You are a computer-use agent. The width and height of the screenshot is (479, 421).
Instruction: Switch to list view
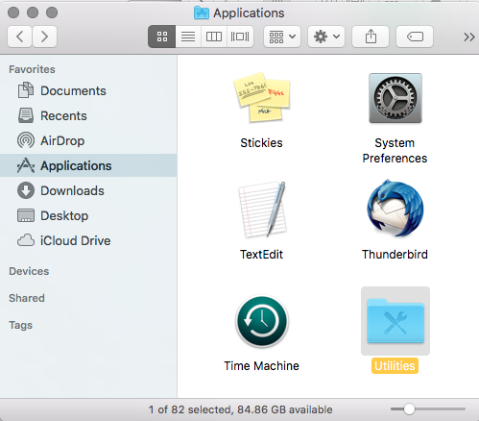click(188, 37)
